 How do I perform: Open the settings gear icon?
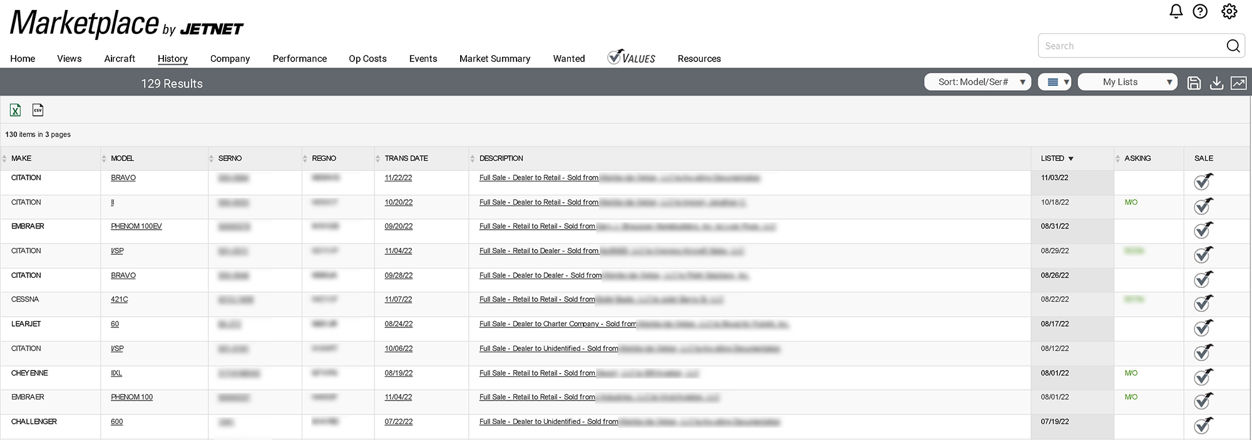1229,11
